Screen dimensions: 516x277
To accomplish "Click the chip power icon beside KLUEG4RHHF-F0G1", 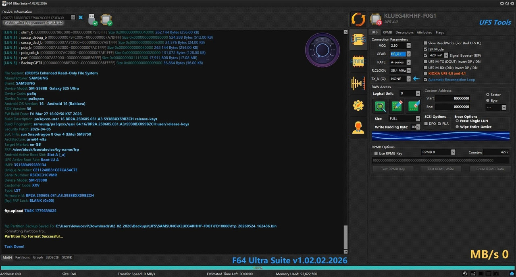I will click(376, 19).
